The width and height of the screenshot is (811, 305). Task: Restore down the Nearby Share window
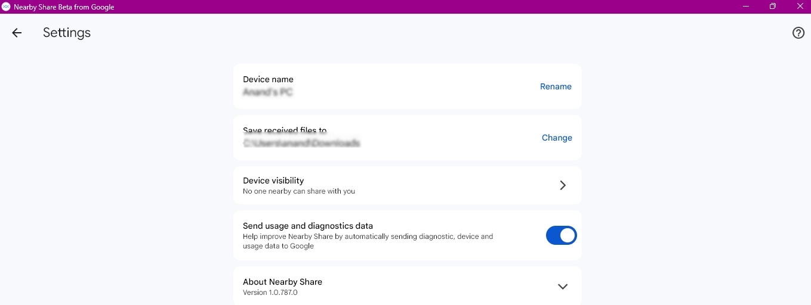pyautogui.click(x=772, y=7)
